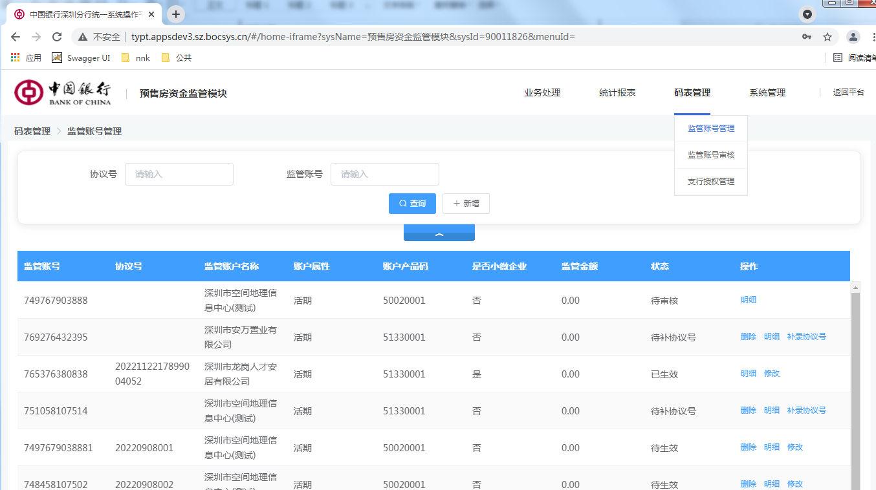This screenshot has width=876, height=490.
Task: Select agreement number 20220908001 cell
Action: click(144, 448)
